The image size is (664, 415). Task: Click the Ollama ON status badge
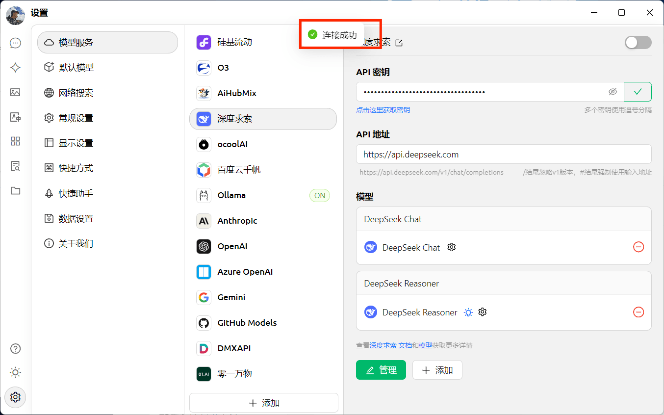coord(320,195)
